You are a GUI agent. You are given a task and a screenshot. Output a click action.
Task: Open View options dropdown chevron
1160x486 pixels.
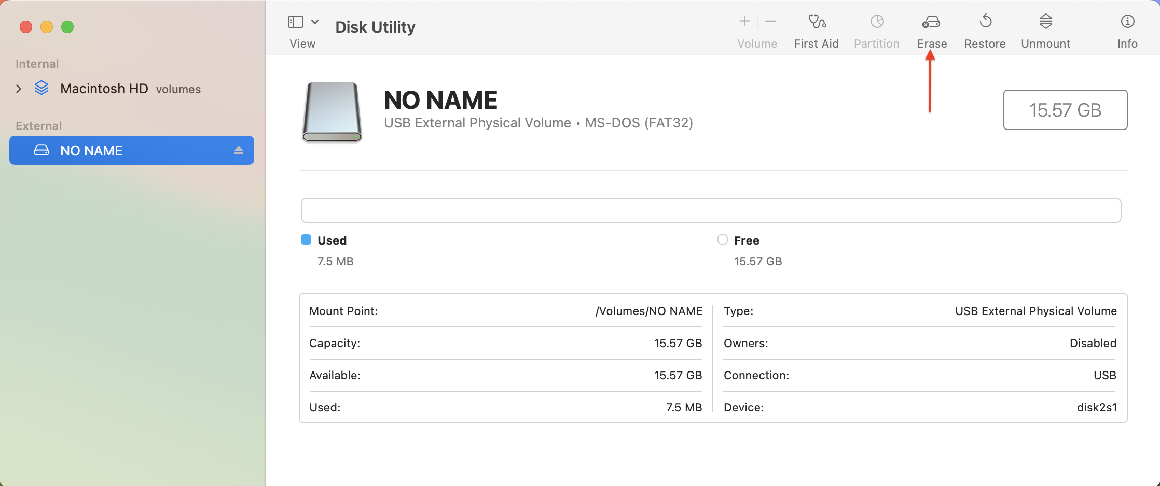(x=315, y=22)
